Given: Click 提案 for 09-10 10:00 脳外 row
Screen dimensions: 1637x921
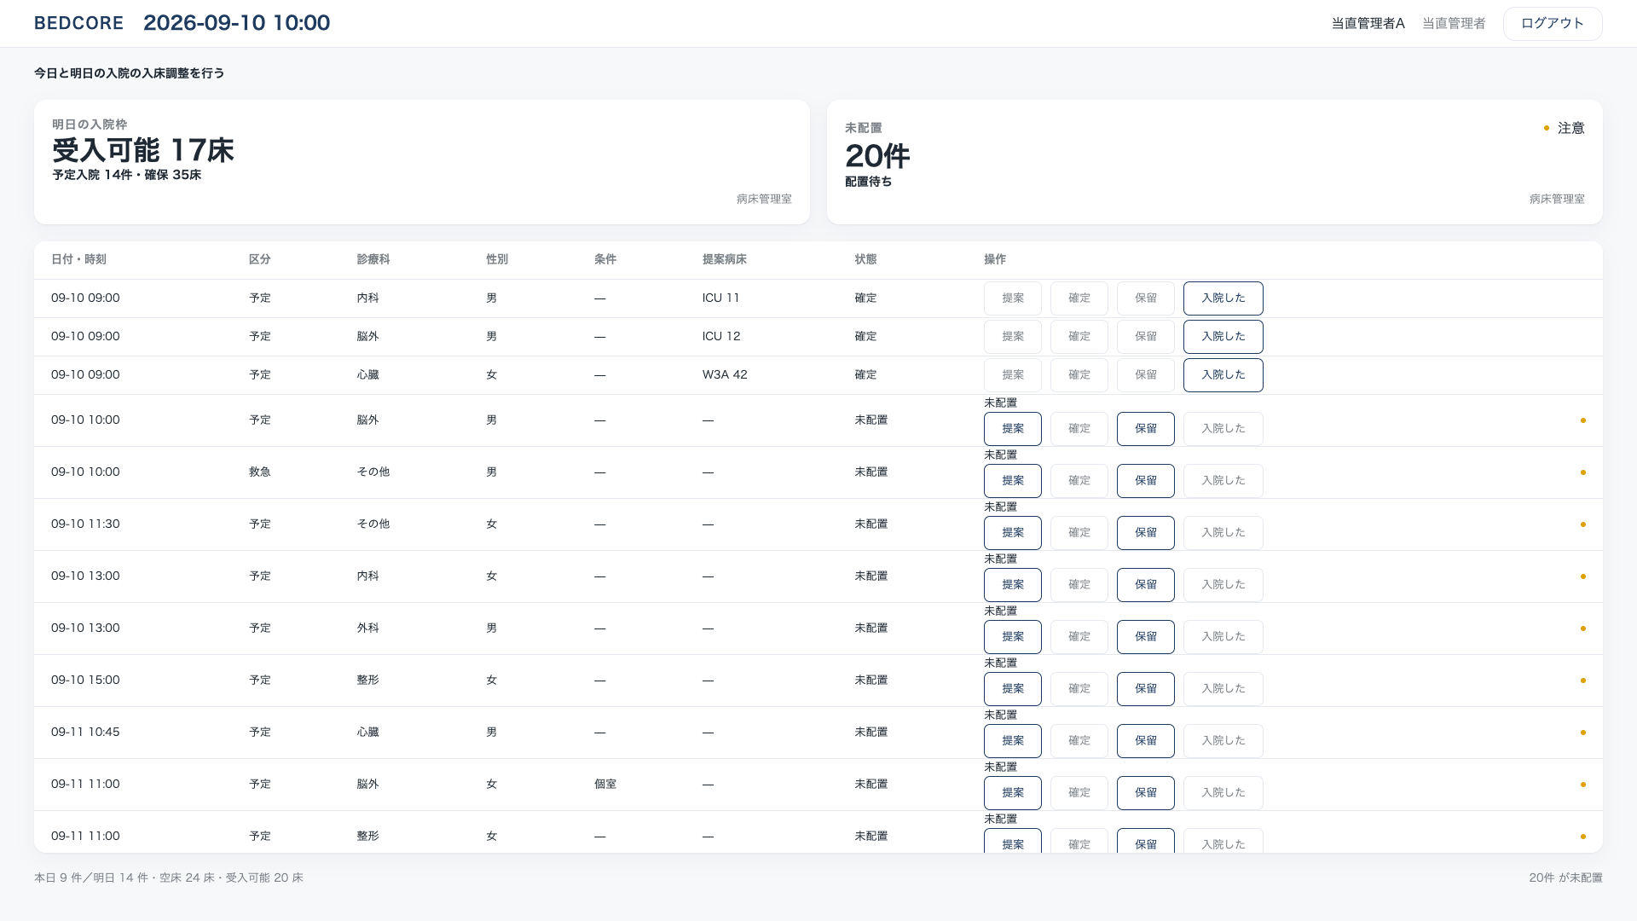Looking at the screenshot, I should (1012, 429).
